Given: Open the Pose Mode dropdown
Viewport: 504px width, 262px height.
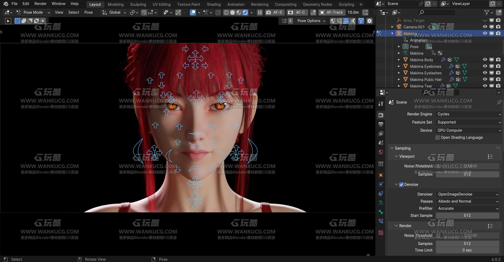Looking at the screenshot, I should click(x=33, y=12).
